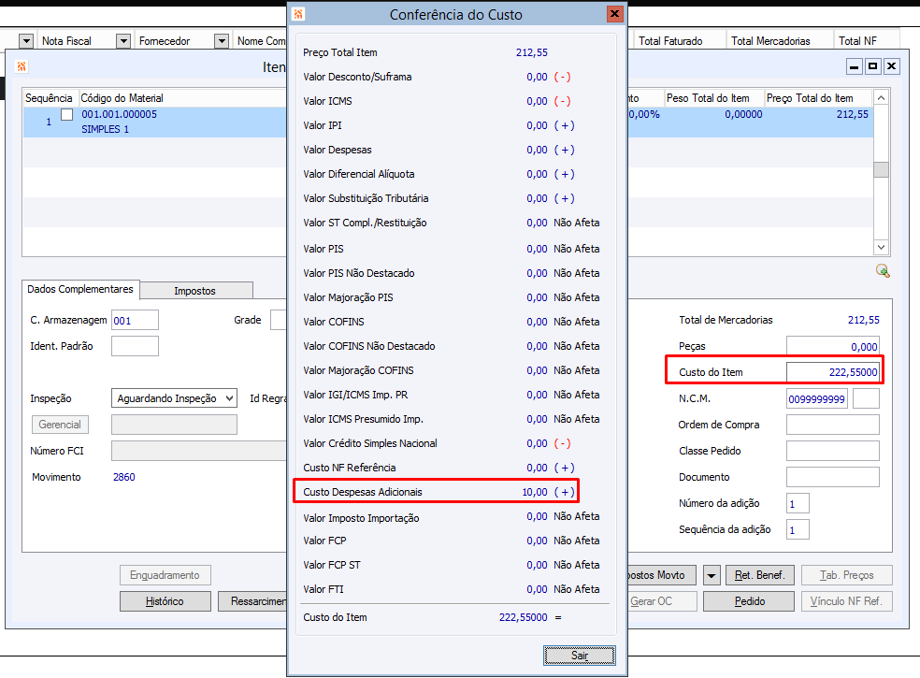Click the Sequência column header
920x678 pixels.
tap(50, 98)
